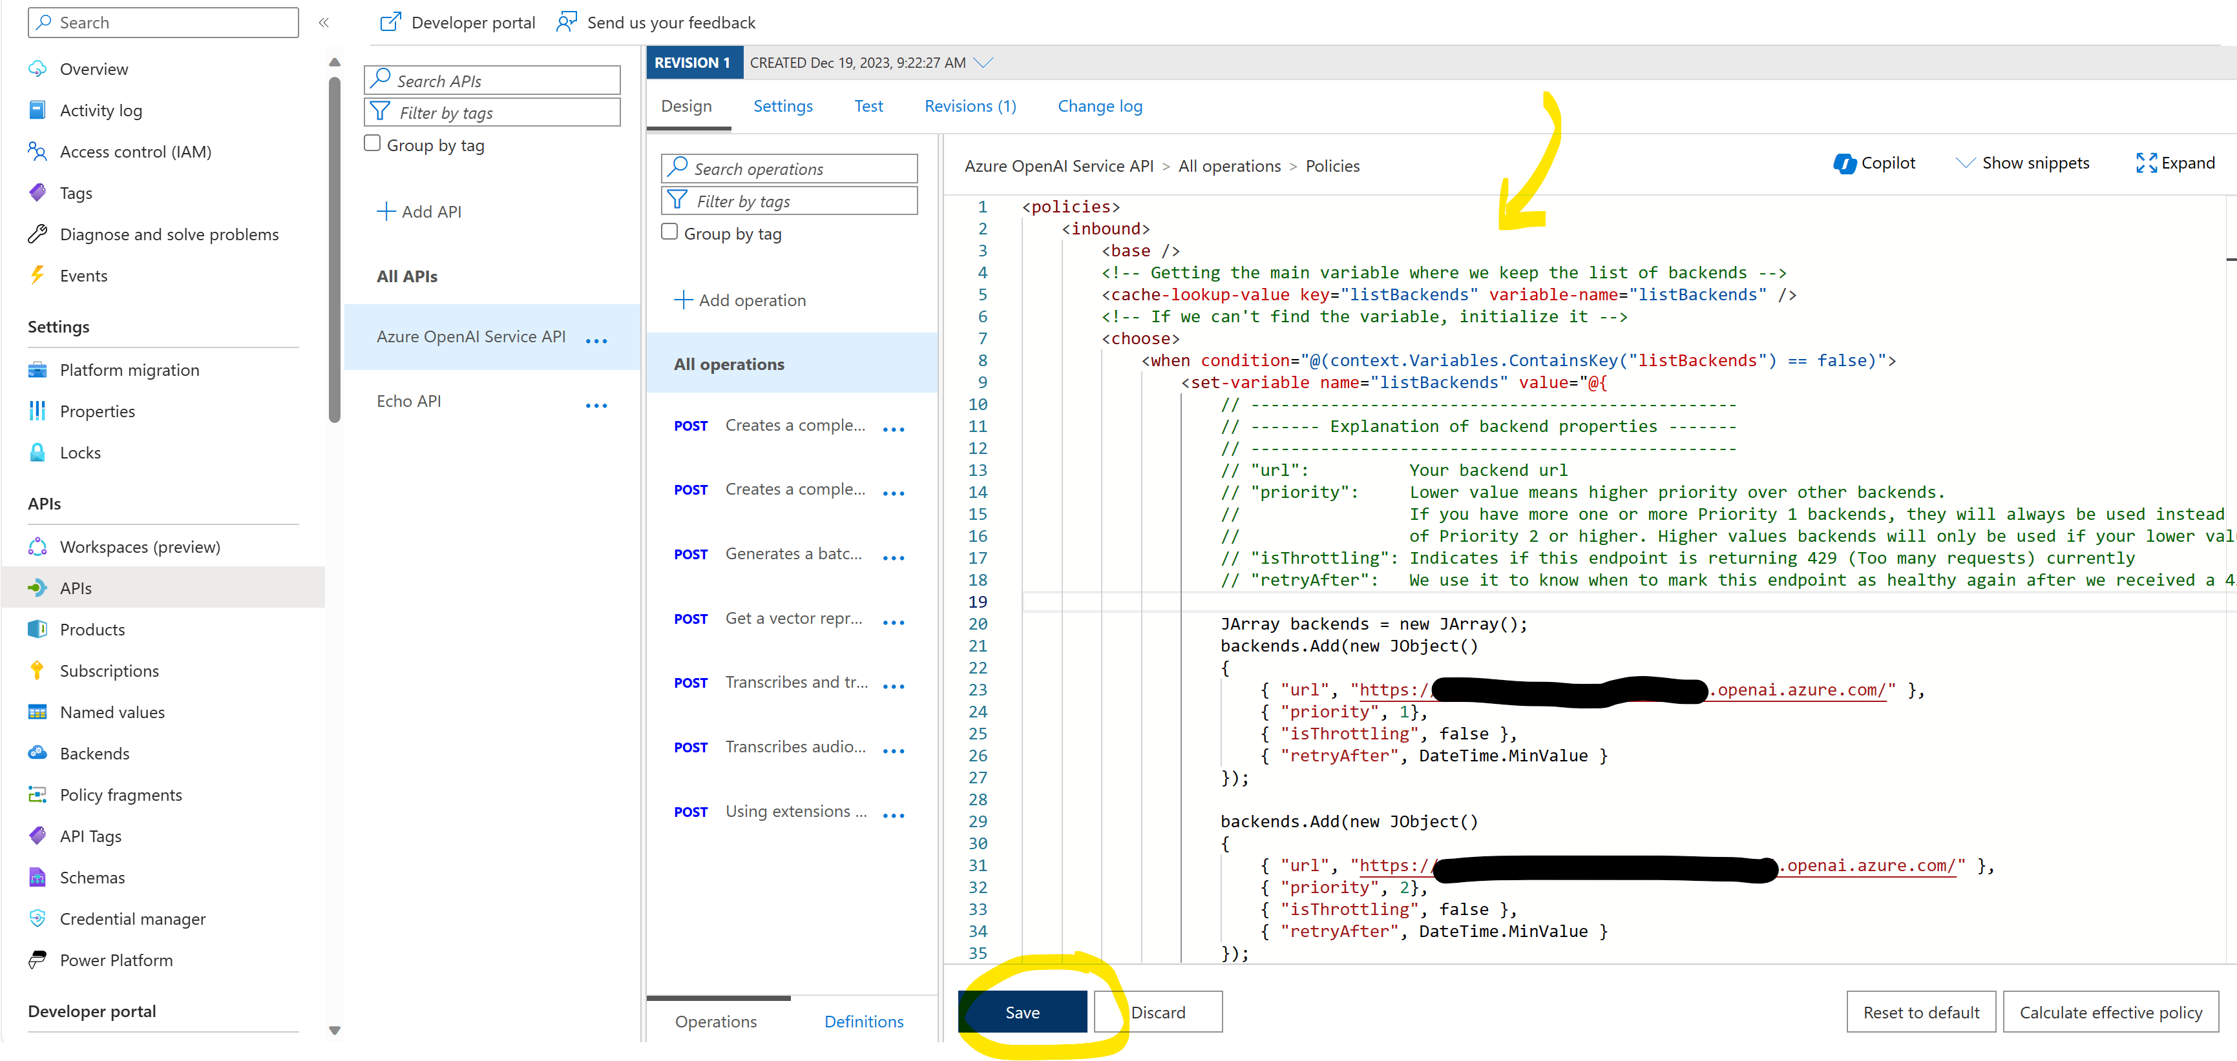Viewport: 2237px width, 1061px height.
Task: Collapse the left navigation pane
Action: point(324,23)
